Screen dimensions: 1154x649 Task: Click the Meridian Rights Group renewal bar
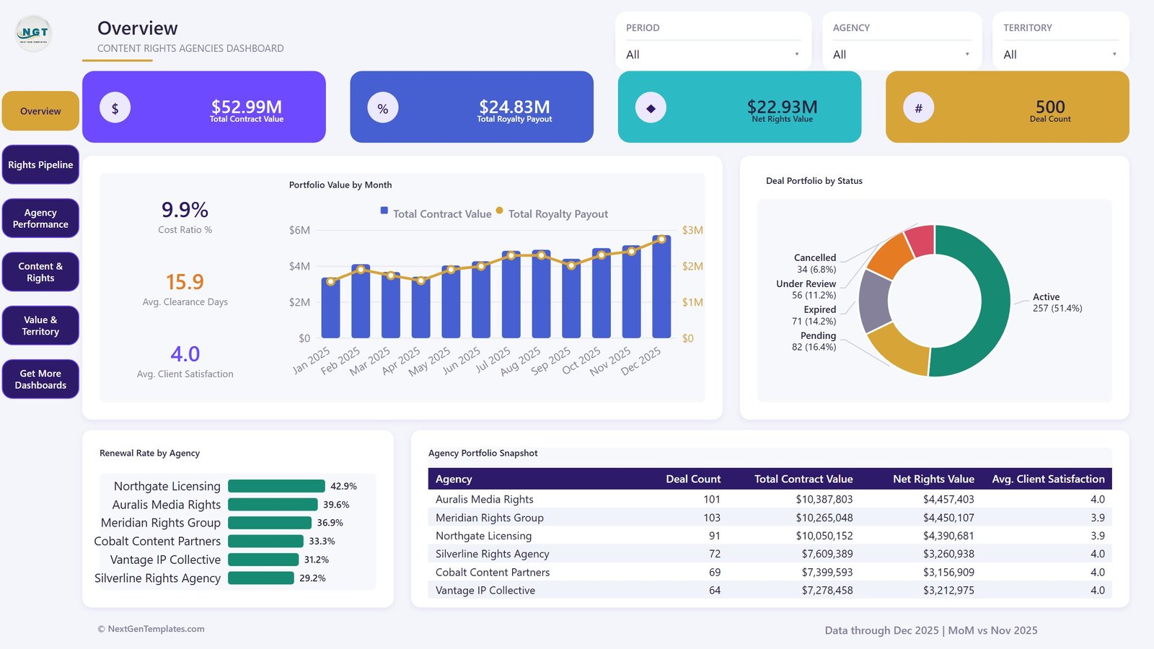pyautogui.click(x=270, y=523)
